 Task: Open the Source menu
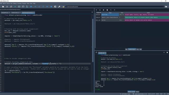click(8, 3)
